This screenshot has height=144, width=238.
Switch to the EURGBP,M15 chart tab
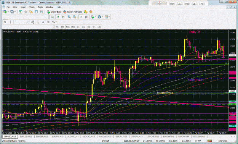[x=42, y=137]
